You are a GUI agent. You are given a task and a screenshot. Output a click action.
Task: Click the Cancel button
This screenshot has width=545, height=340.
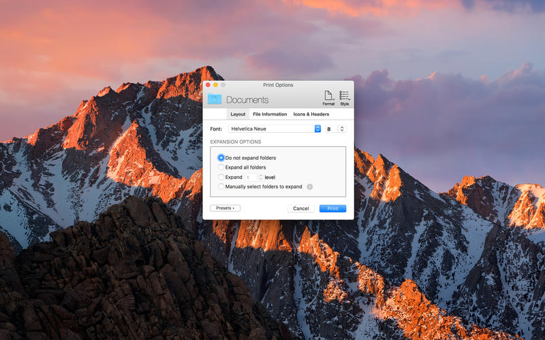(301, 209)
